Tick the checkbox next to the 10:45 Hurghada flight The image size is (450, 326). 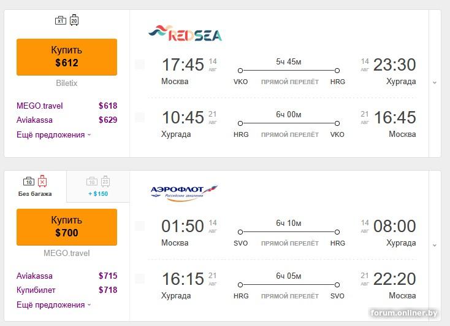coord(140,117)
